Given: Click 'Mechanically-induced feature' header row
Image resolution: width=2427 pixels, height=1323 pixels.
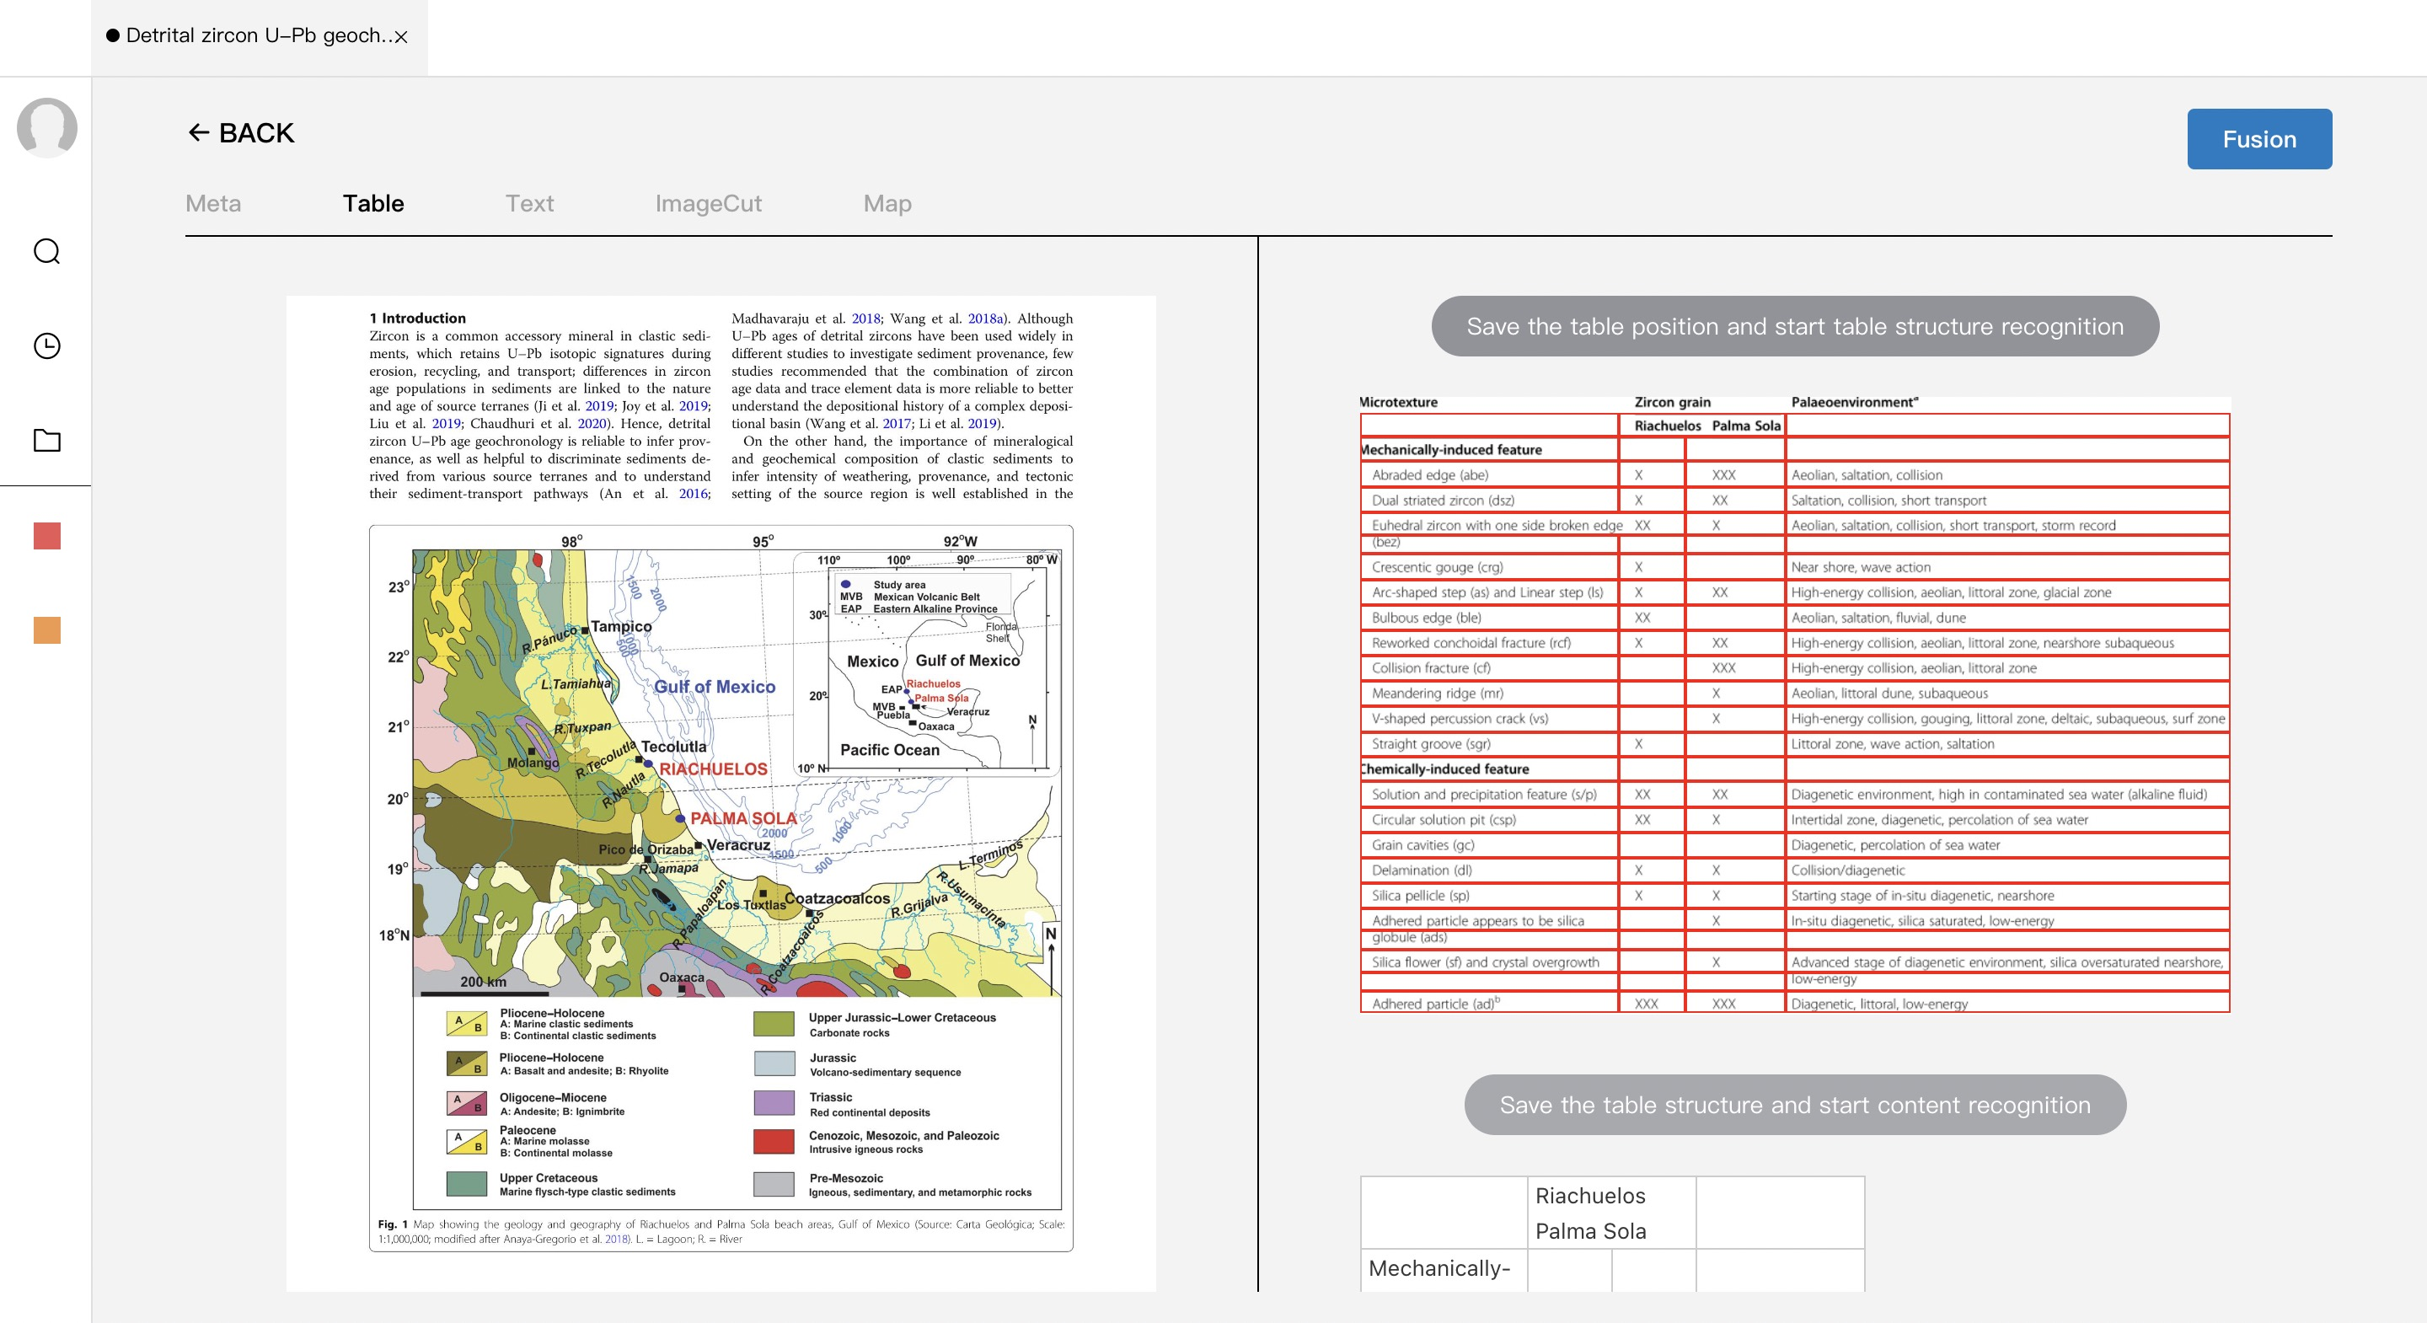Looking at the screenshot, I should [1794, 449].
